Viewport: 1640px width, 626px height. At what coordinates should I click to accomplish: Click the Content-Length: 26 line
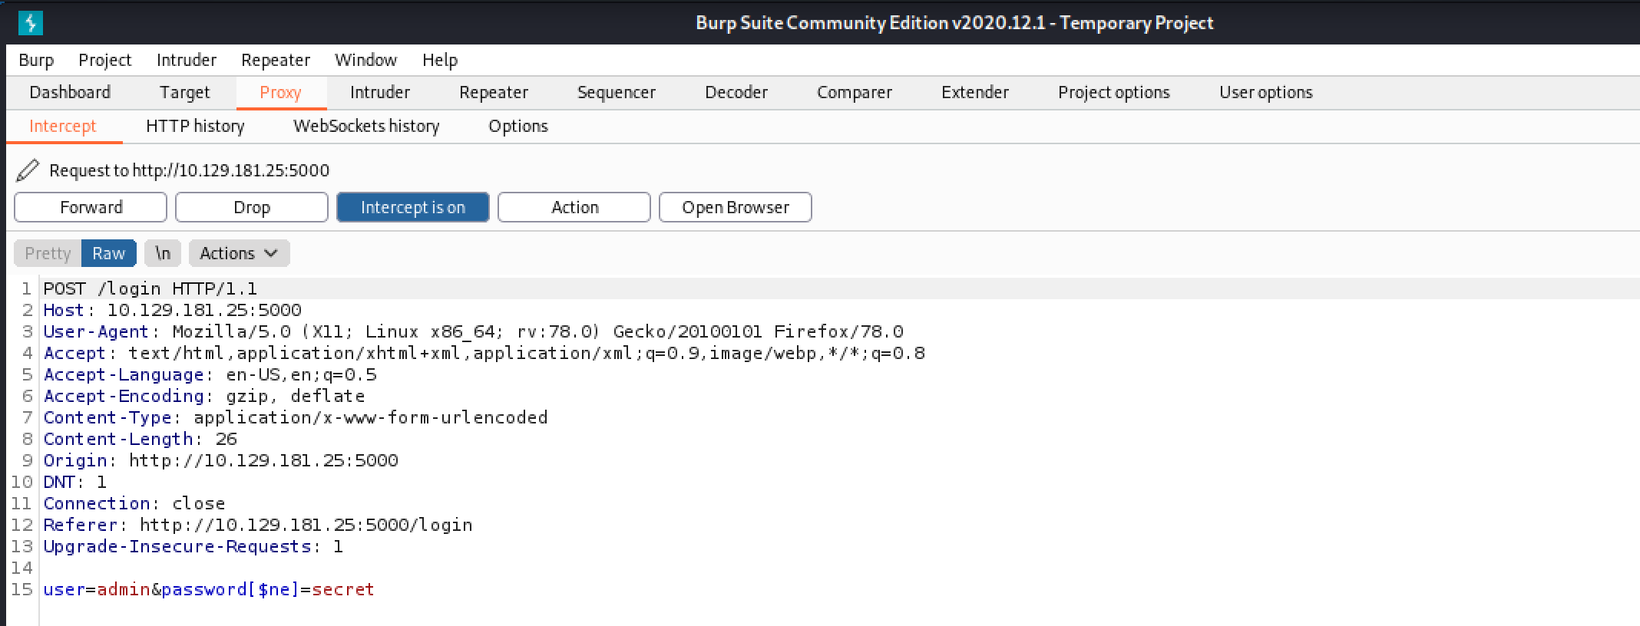tap(141, 439)
